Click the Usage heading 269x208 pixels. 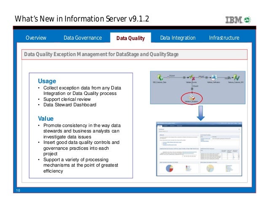click(x=47, y=81)
